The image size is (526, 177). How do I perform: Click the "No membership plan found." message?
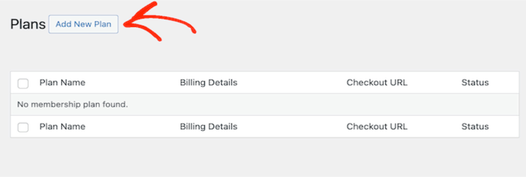pyautogui.click(x=72, y=105)
